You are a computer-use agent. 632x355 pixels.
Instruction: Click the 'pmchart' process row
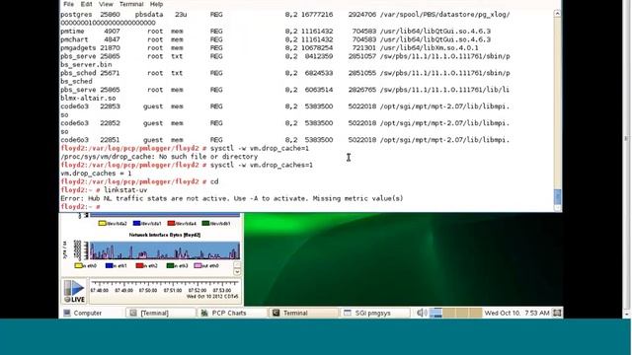(x=276, y=39)
